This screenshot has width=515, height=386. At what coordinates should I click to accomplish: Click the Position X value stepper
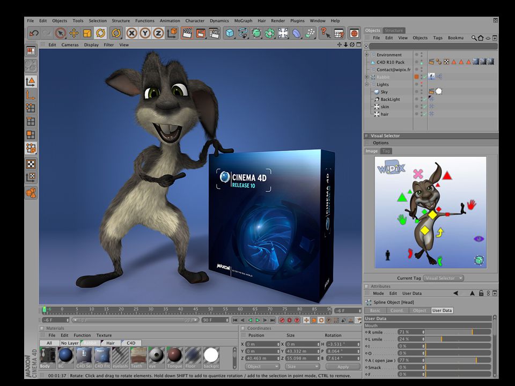click(278, 344)
